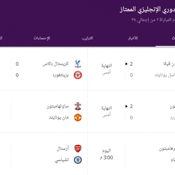The width and height of the screenshot is (175, 175).
Task: Select تشيلسي team name
Action: (x=62, y=160)
